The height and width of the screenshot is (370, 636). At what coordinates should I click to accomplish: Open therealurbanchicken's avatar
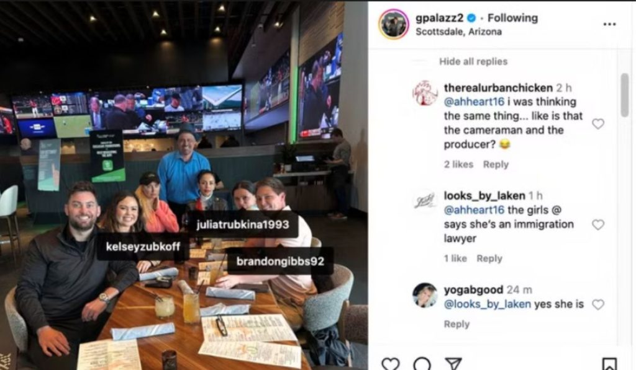pyautogui.click(x=425, y=93)
